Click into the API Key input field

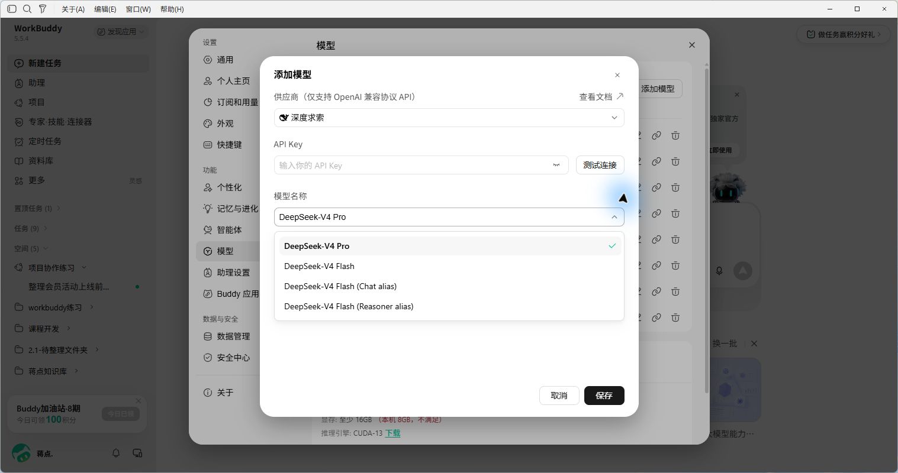(421, 165)
